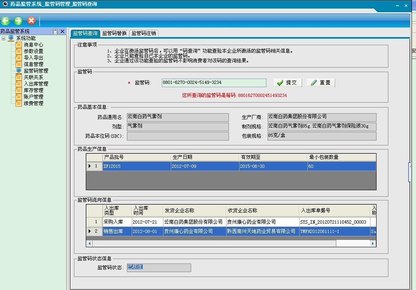Click row 1 selector in 药品生产信息 table
416x290 pixels.
pos(94,166)
